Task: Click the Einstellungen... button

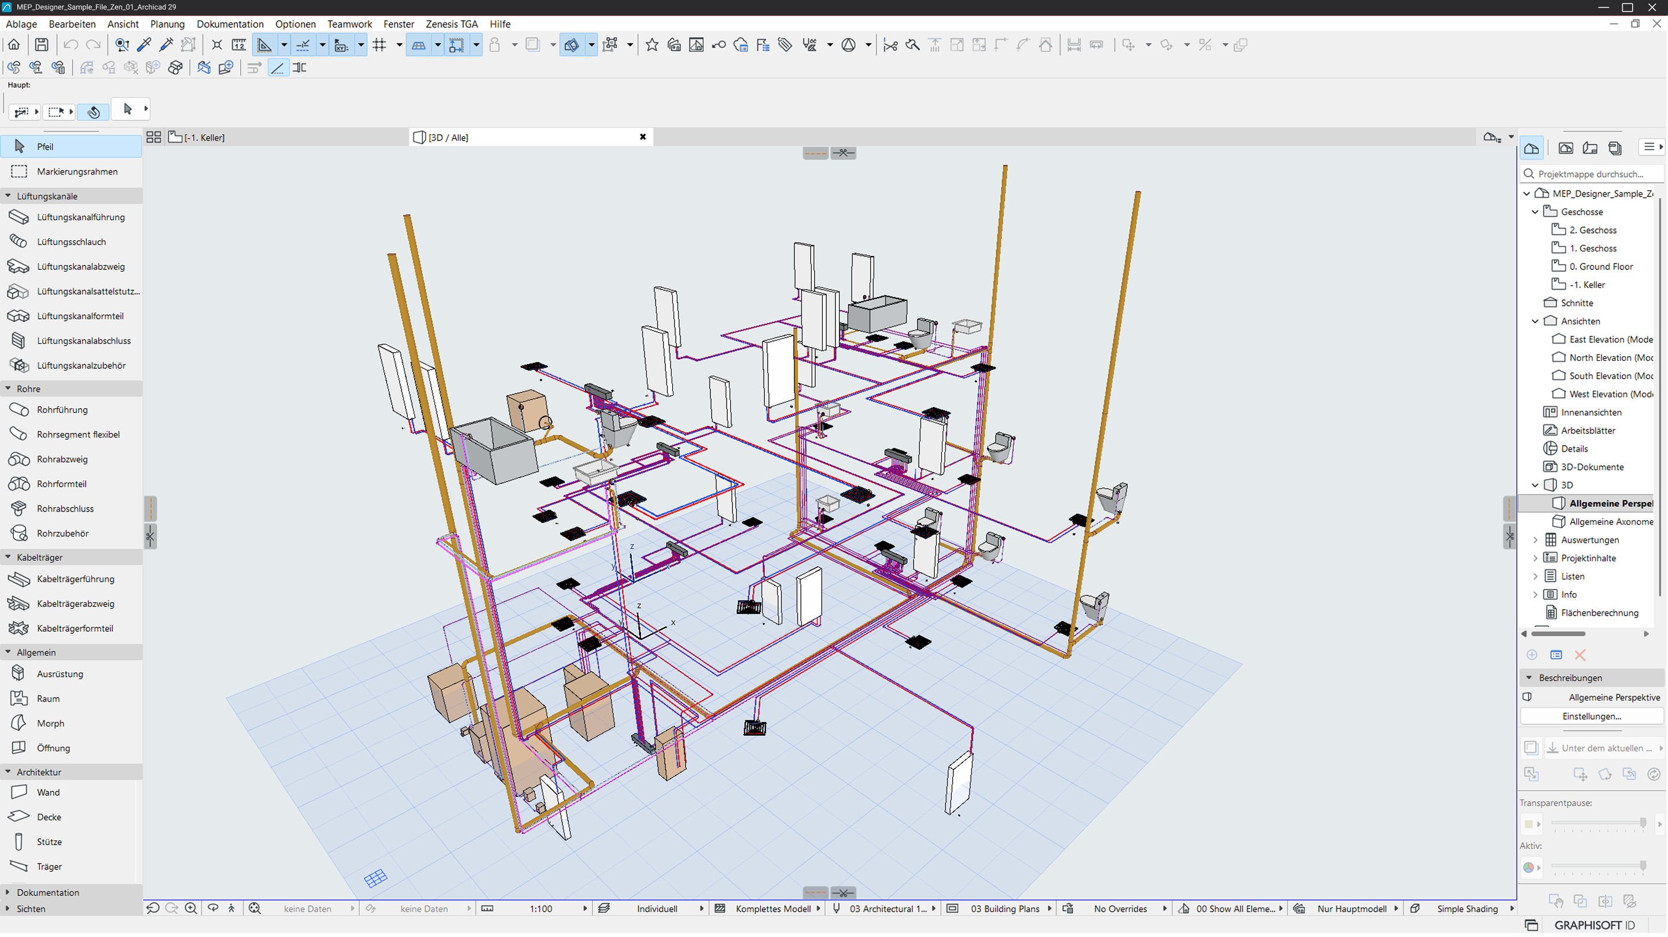Action: coord(1591,716)
